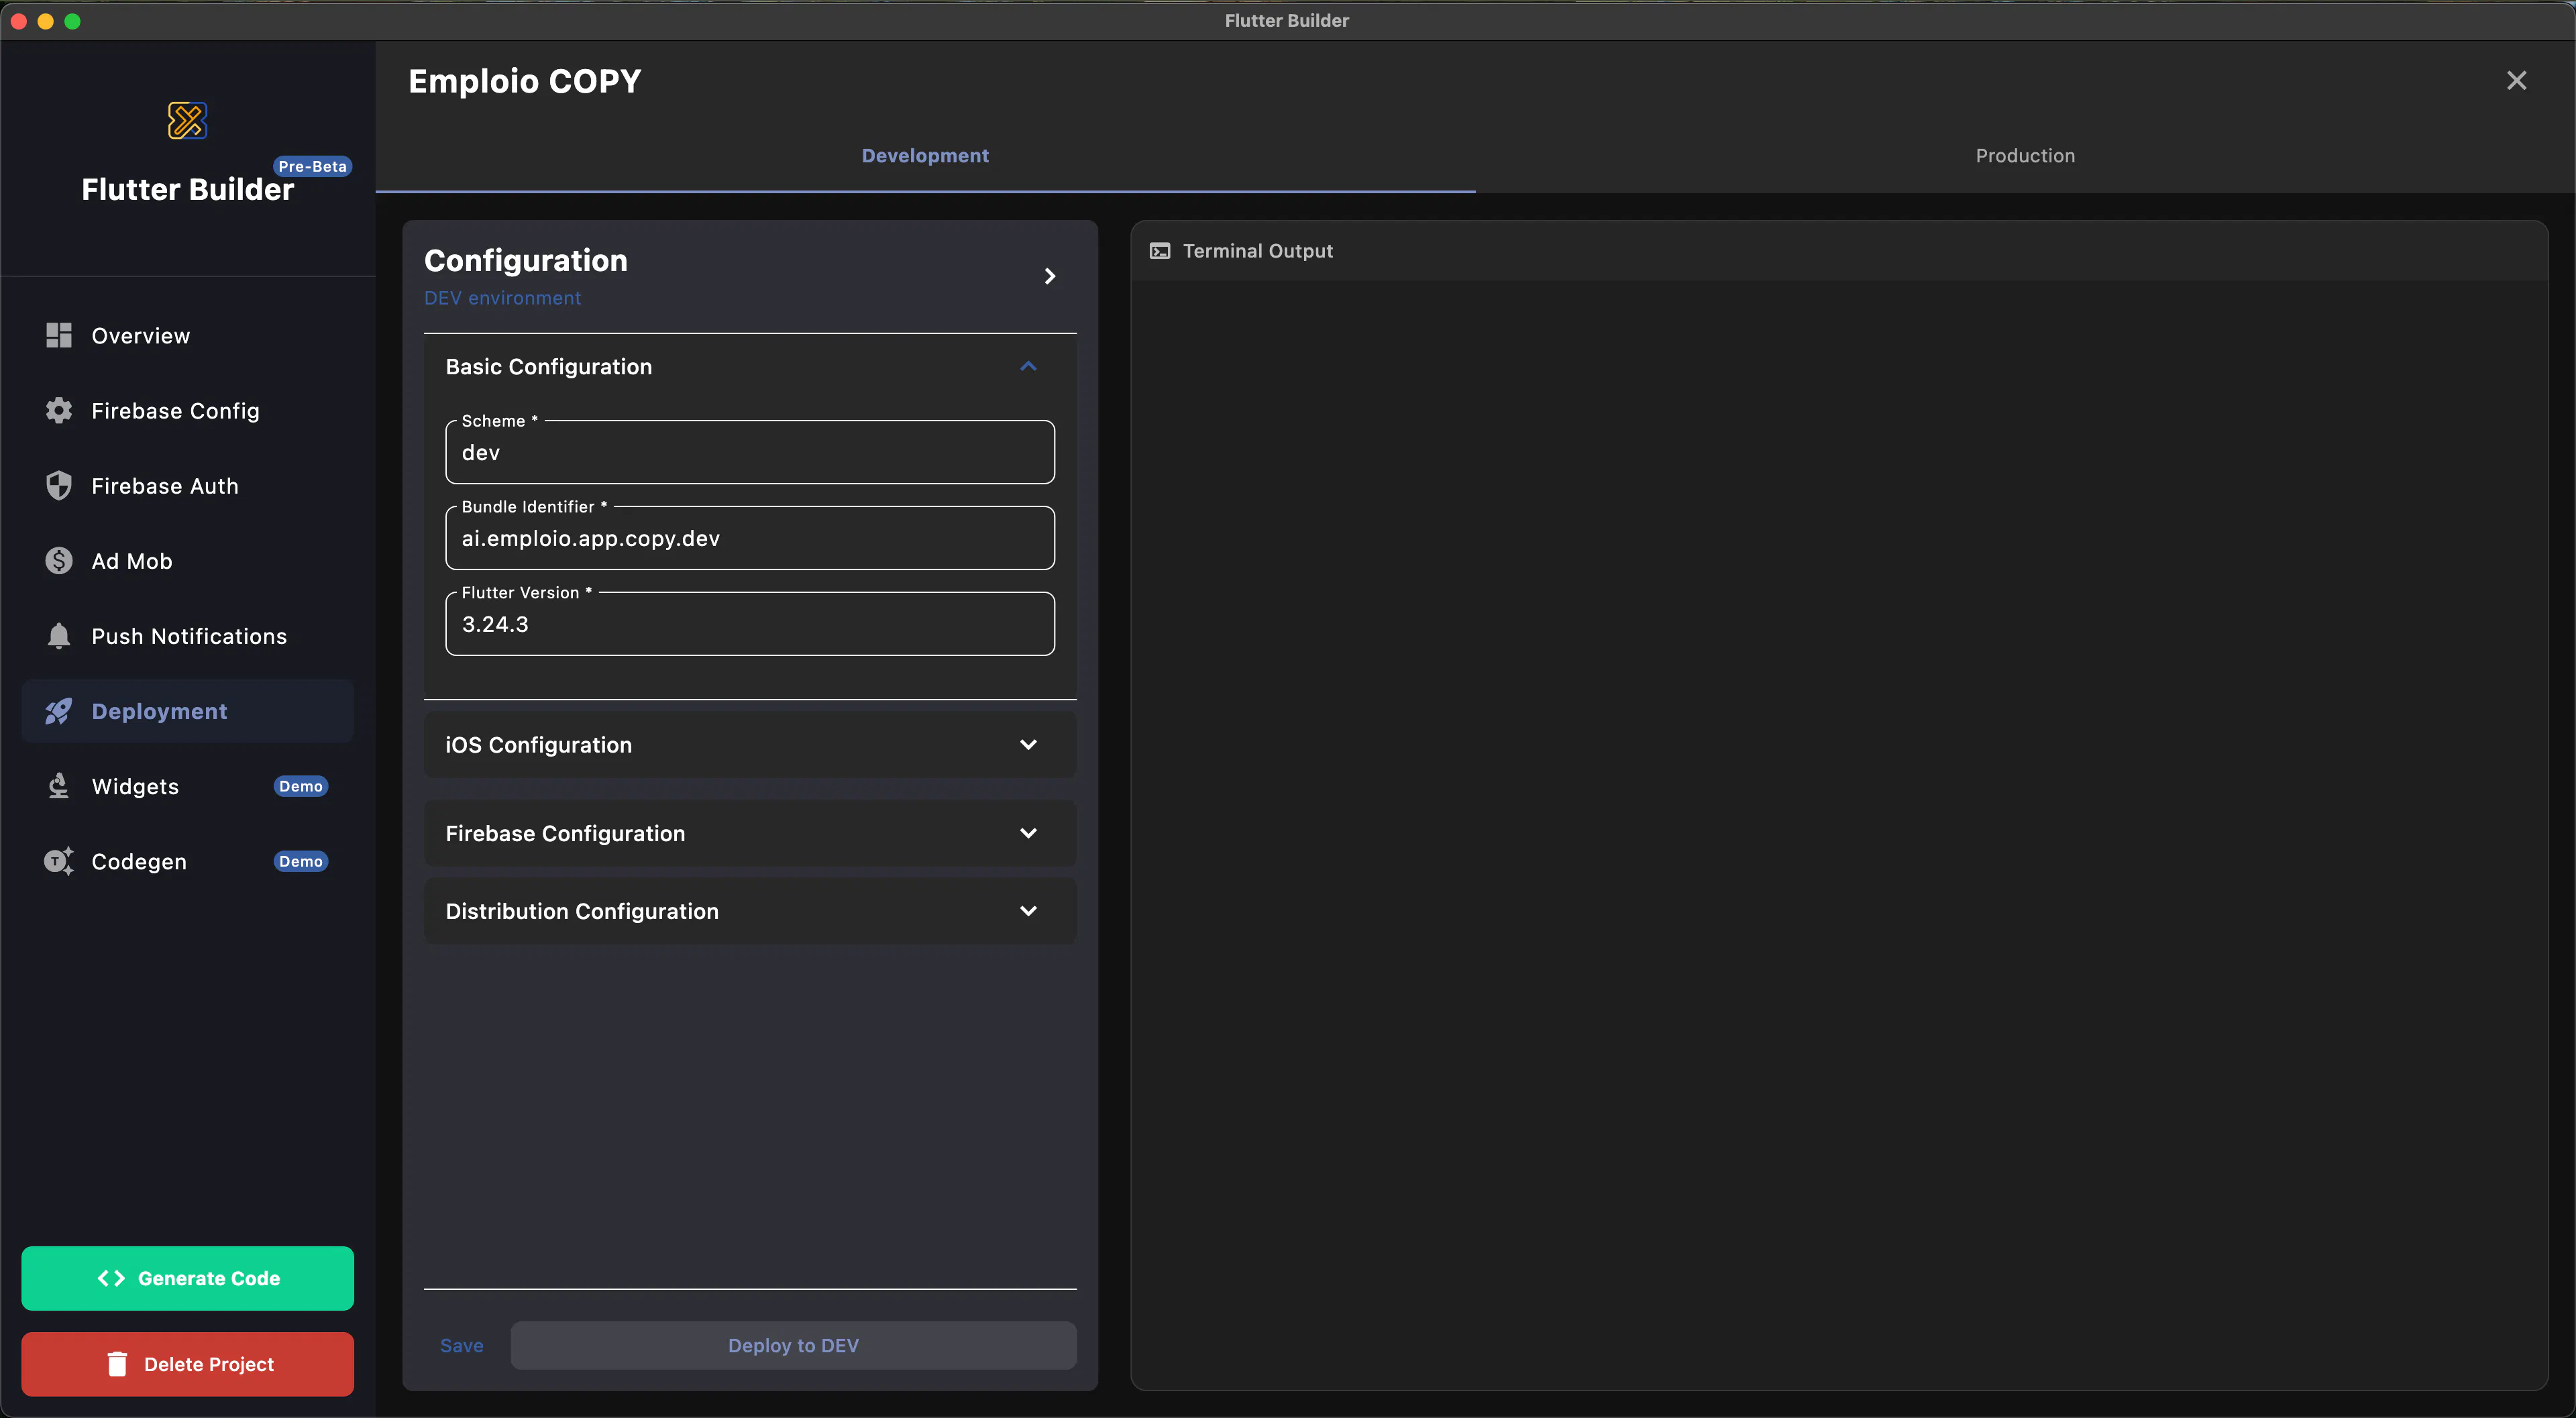Screen dimensions: 2576x1418
Task: Click the Demo badge next to Codegen
Action: [301, 861]
